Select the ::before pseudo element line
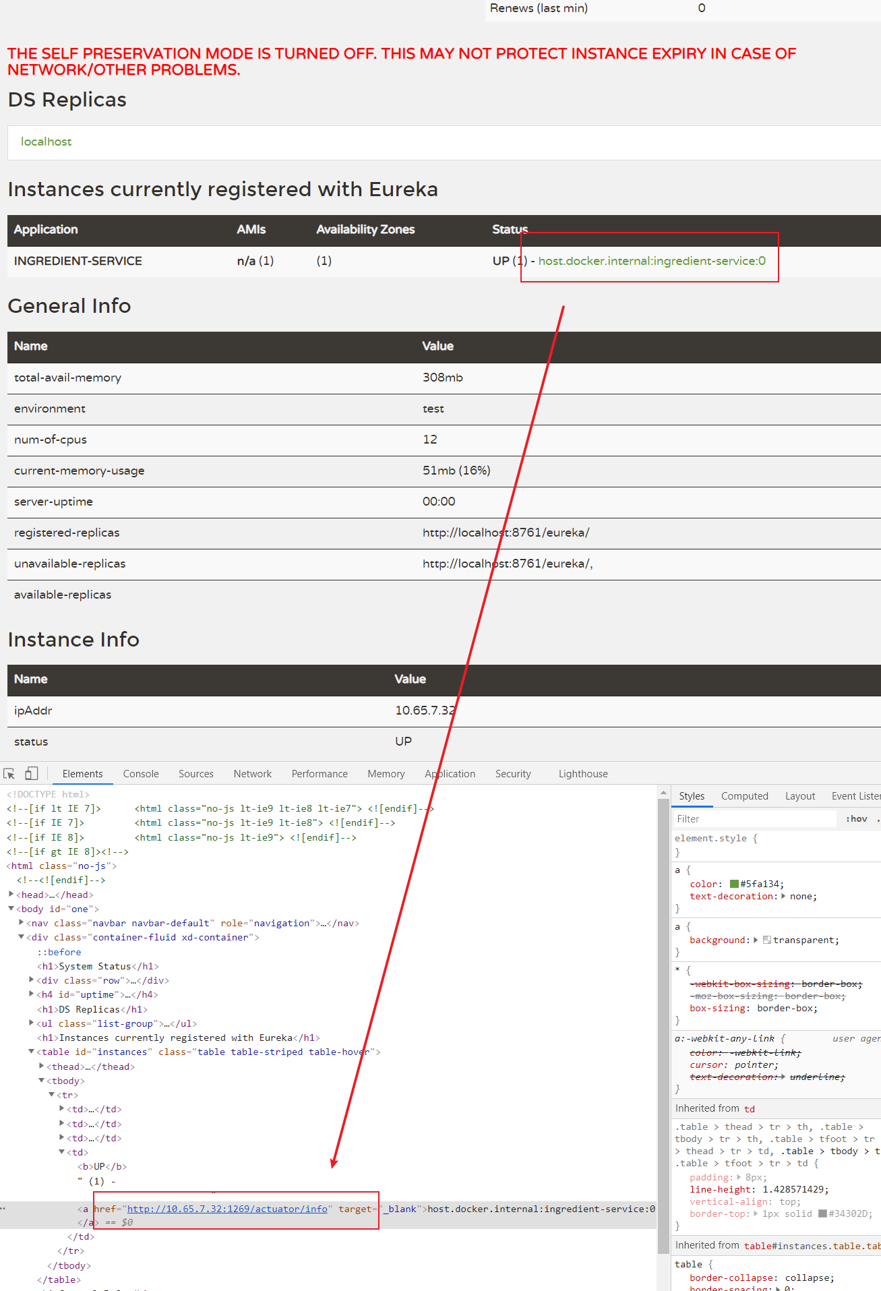This screenshot has height=1291, width=881. [59, 952]
